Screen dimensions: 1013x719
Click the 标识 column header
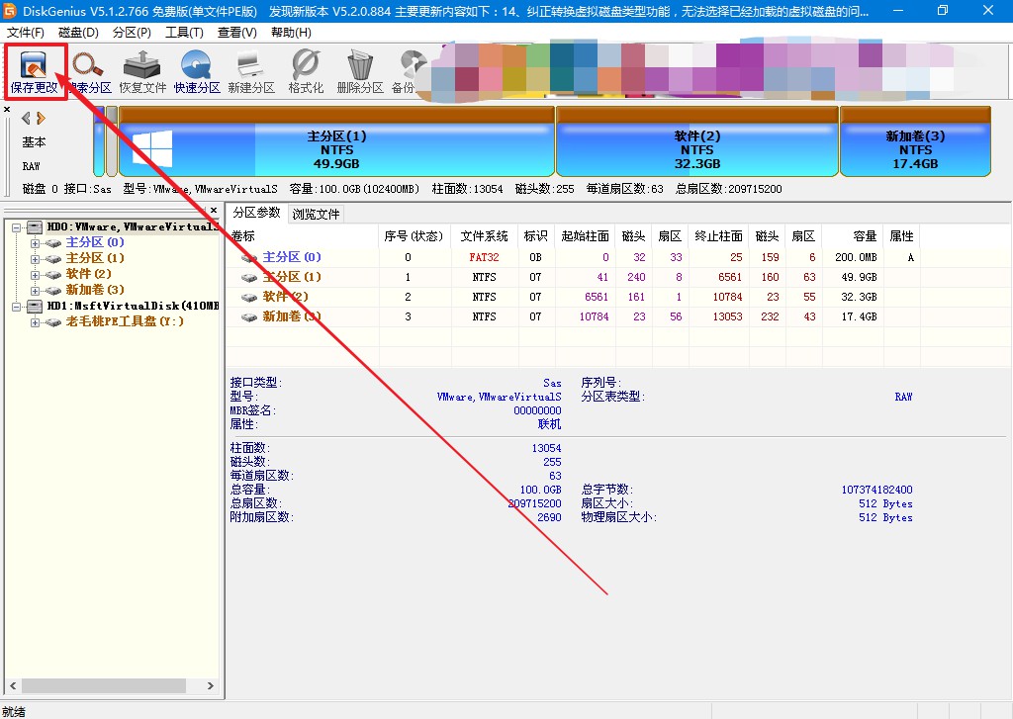[535, 236]
